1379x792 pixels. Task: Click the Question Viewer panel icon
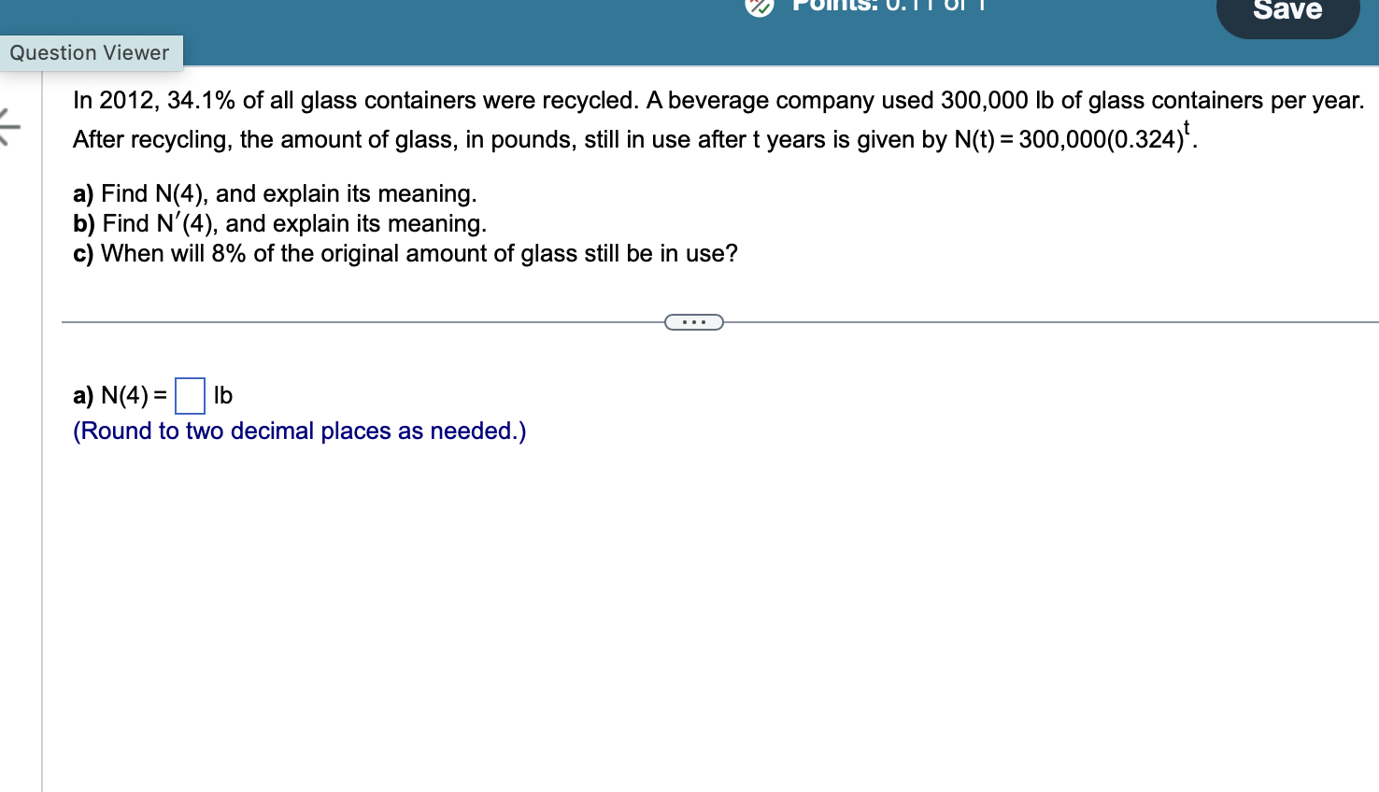(90, 52)
